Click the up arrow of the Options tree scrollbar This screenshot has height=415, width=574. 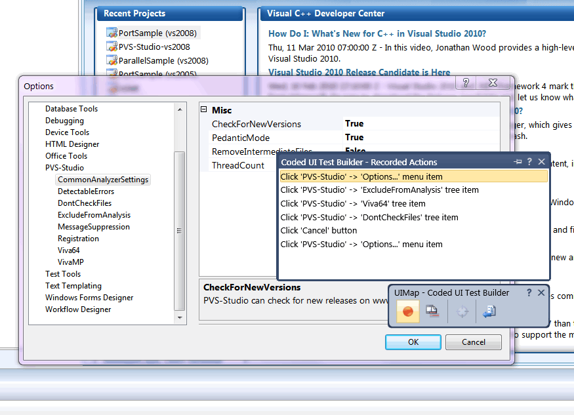coord(179,109)
